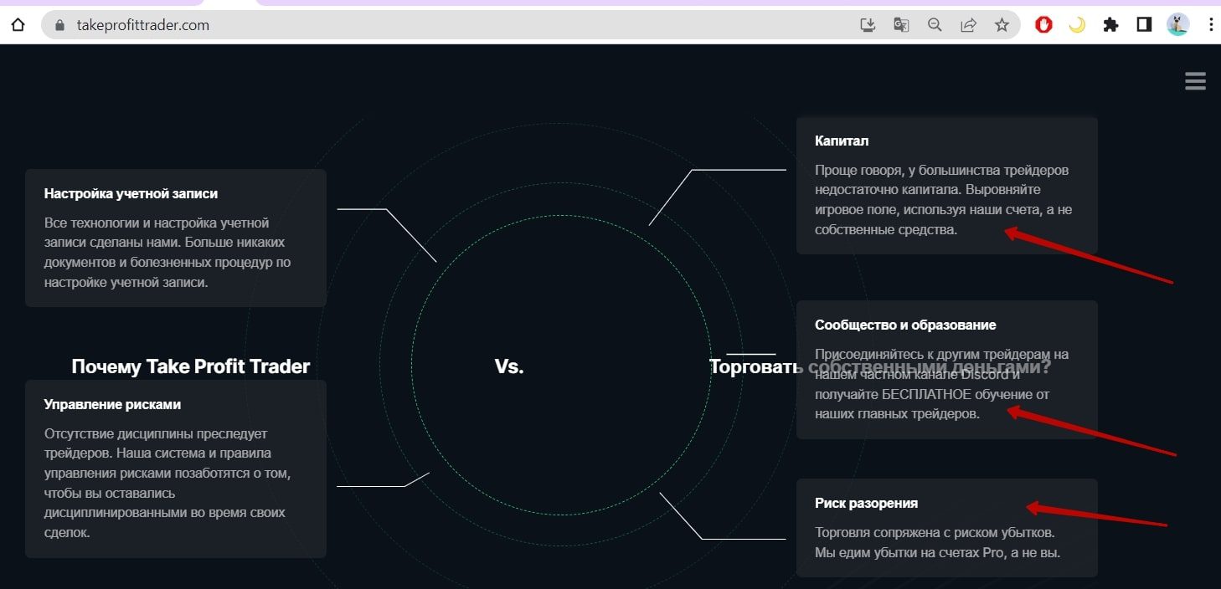Image resolution: width=1221 pixels, height=589 pixels.
Task: Click the title "Торговать собственными деньгами?"
Action: click(880, 366)
